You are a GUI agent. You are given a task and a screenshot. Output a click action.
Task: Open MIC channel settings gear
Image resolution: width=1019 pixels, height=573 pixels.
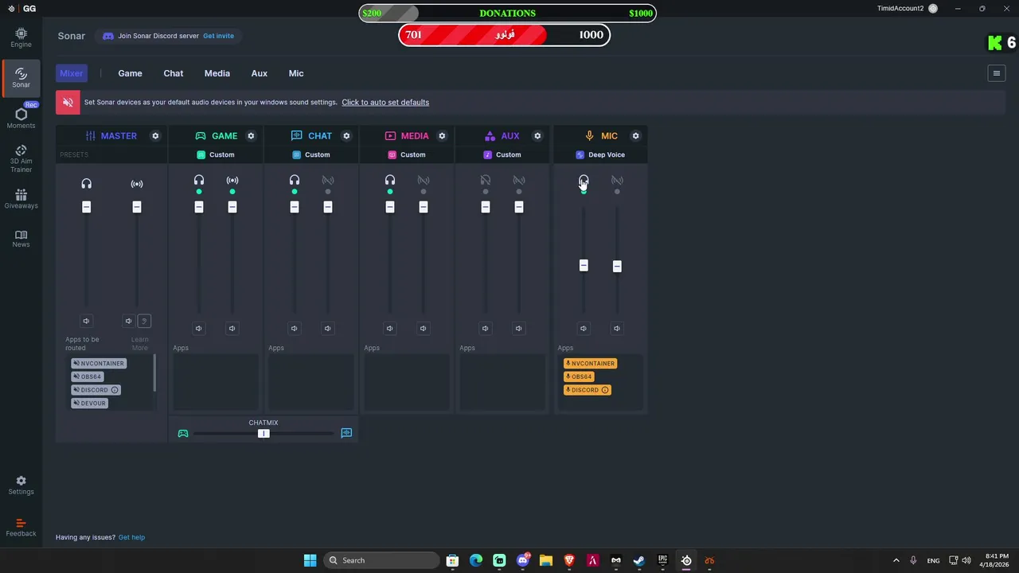[x=635, y=136]
